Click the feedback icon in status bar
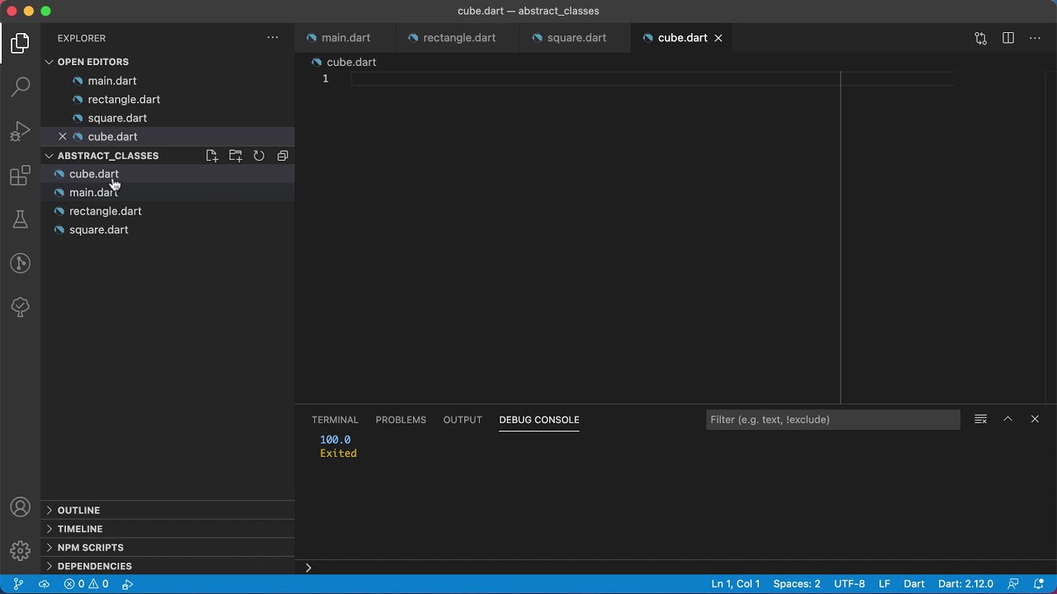This screenshot has width=1057, height=594. [1013, 584]
